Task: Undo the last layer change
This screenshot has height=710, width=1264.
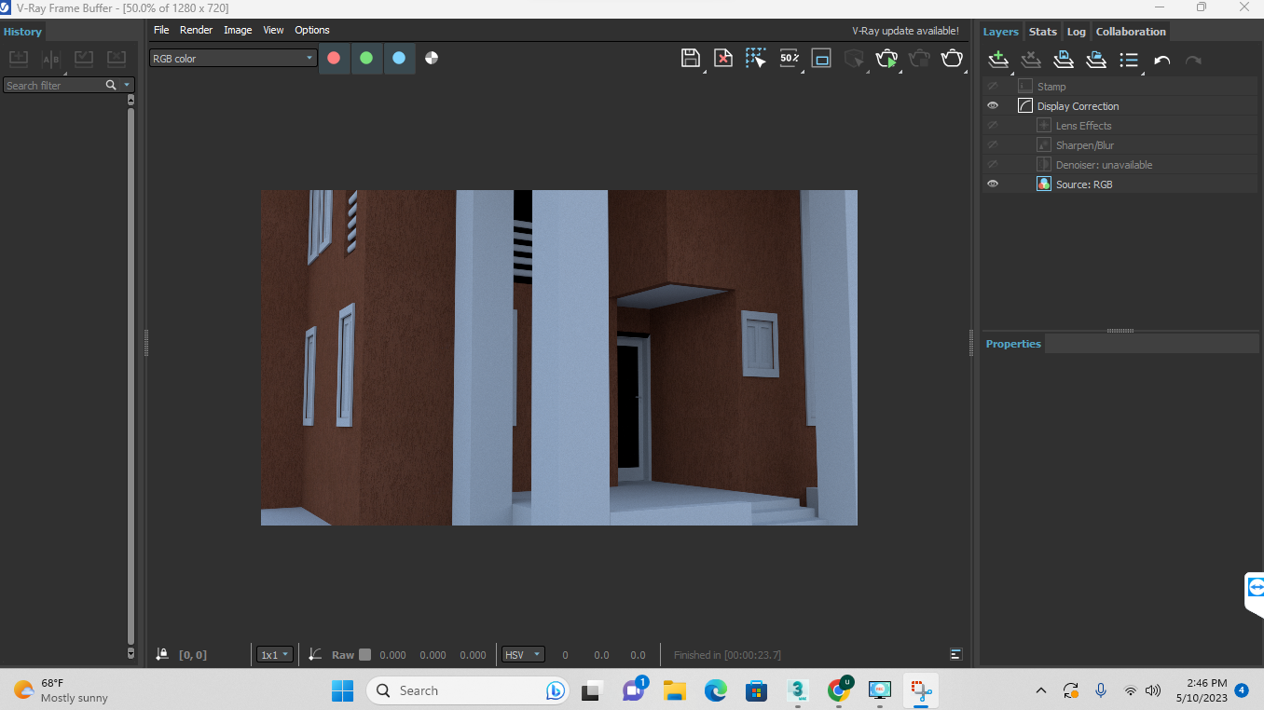Action: (x=1161, y=59)
